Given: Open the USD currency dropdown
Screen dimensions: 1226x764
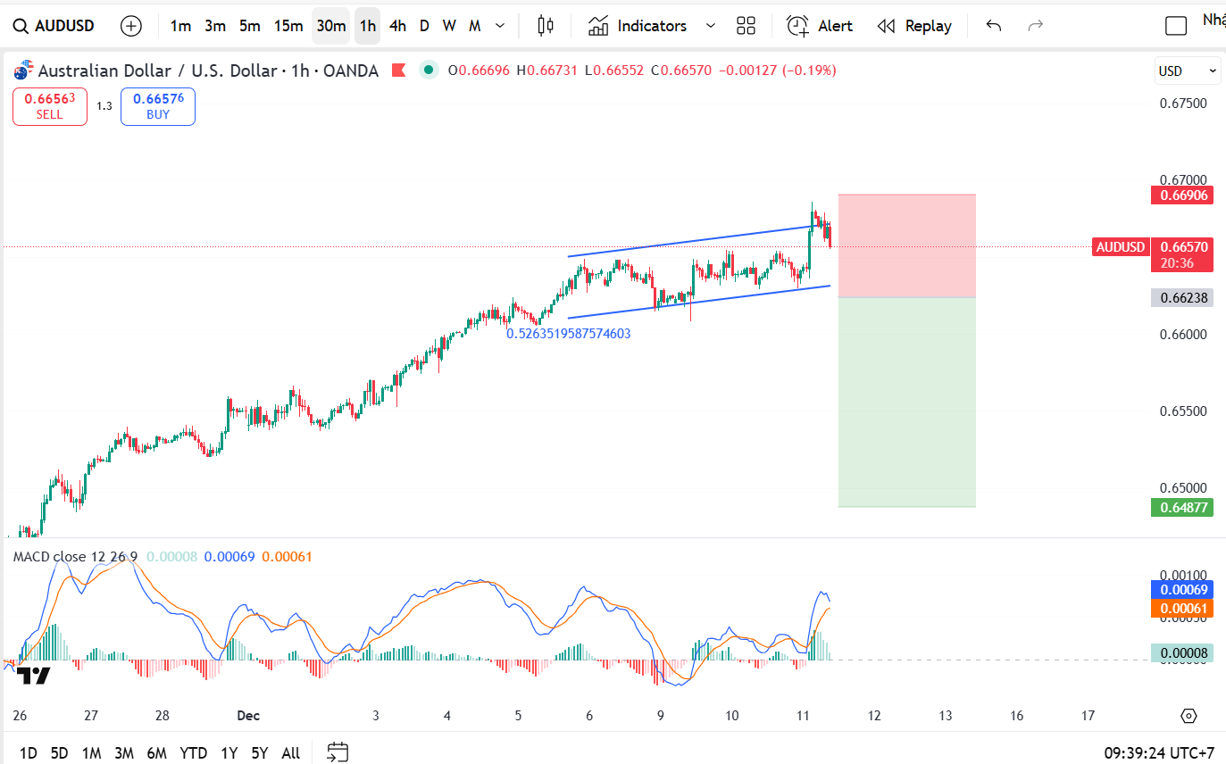Looking at the screenshot, I should (1187, 71).
